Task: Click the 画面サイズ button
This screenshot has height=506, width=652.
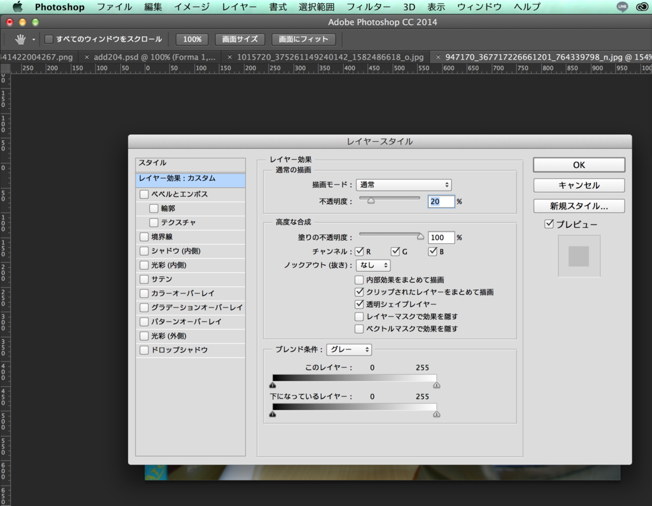Action: (x=239, y=39)
